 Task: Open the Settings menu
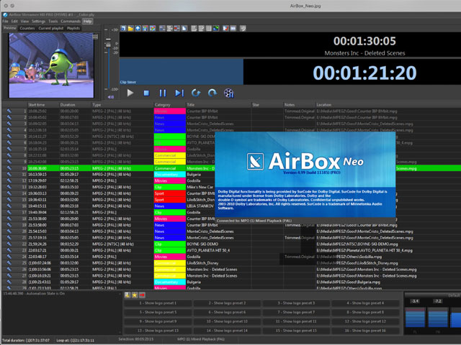click(x=38, y=21)
